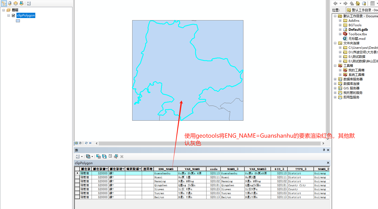Open the table options dropdown arrow
The image size is (378, 209).
pos(81,156)
